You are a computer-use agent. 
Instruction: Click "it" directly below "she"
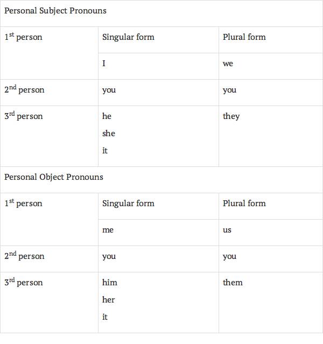pos(105,151)
